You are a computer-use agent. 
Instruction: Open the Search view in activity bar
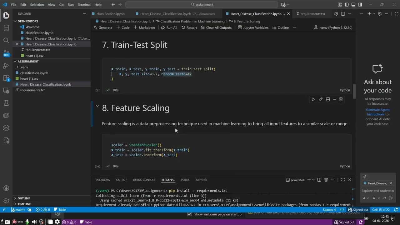coord(6,40)
